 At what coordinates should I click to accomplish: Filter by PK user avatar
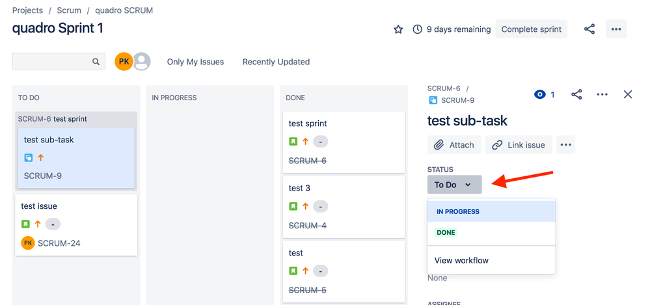124,62
